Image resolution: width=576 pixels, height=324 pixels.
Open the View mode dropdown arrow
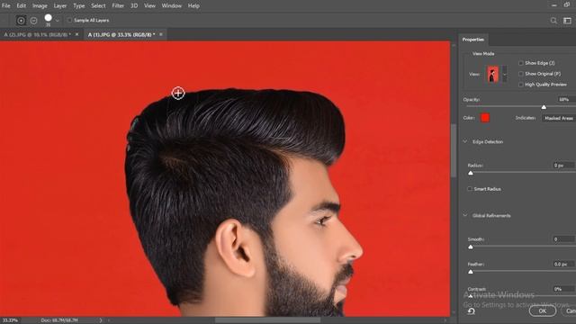click(x=504, y=74)
